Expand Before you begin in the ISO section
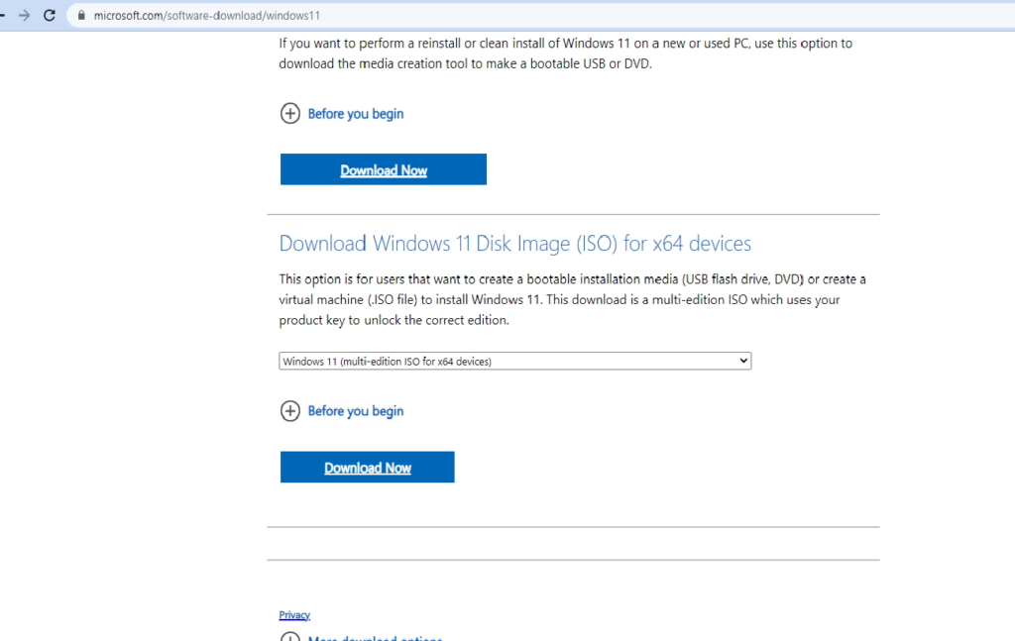The image size is (1015, 641). 355,411
